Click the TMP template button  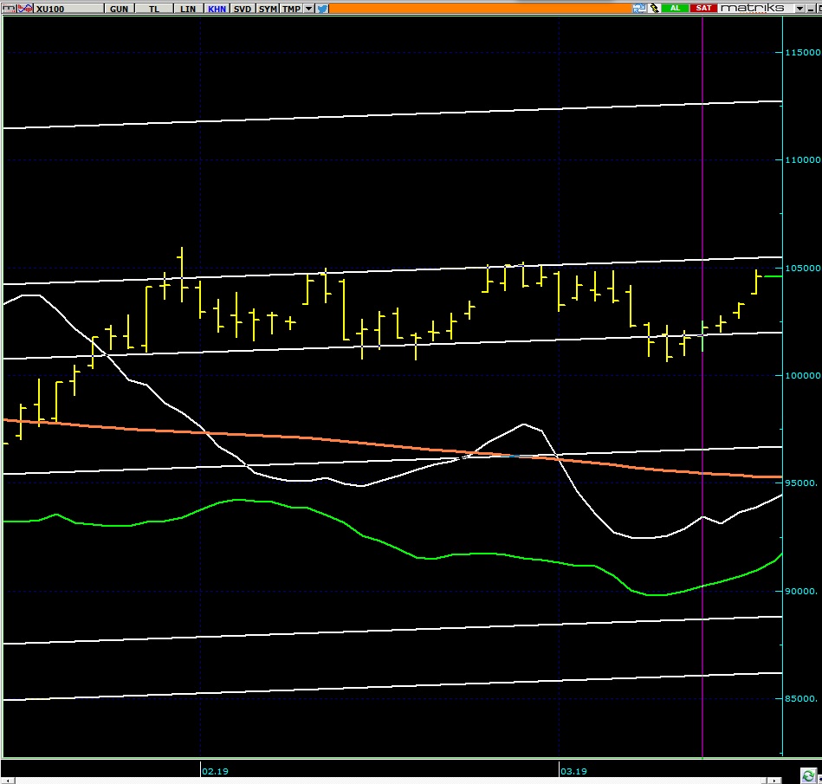pyautogui.click(x=291, y=9)
